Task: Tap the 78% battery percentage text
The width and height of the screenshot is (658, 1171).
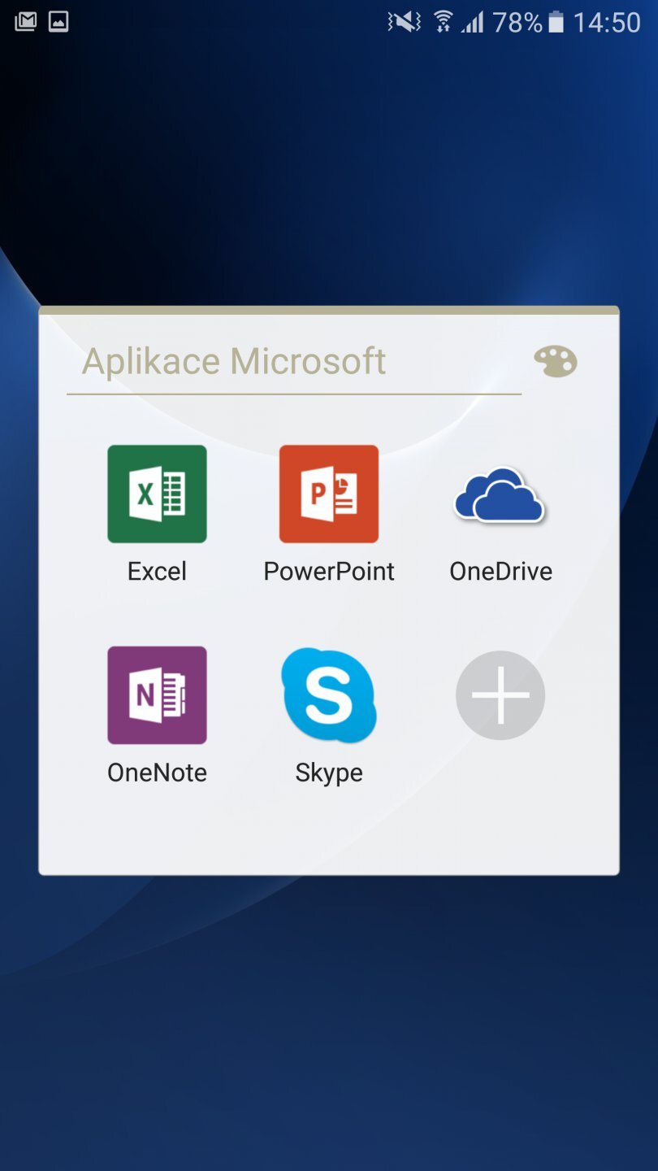Action: coord(517,22)
